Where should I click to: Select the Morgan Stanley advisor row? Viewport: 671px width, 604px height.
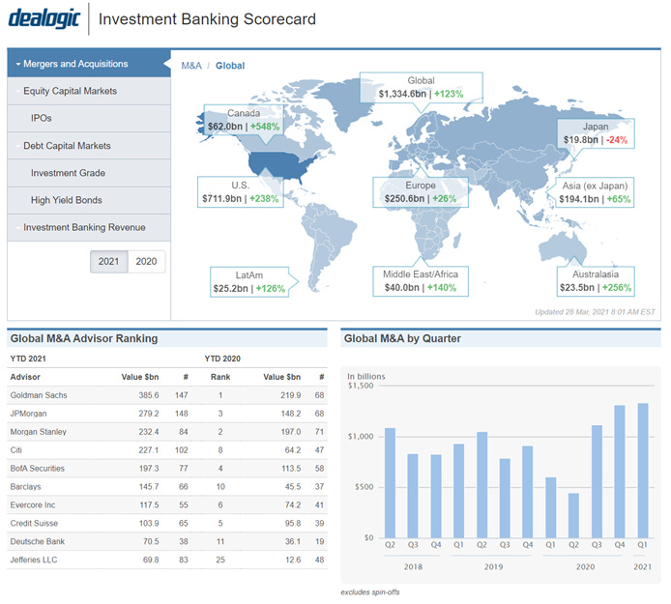coord(167,432)
